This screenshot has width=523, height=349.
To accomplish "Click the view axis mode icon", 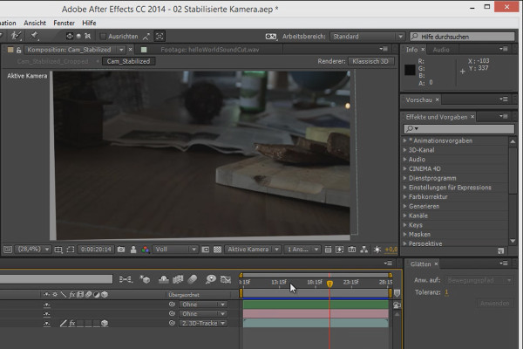I will (x=87, y=36).
